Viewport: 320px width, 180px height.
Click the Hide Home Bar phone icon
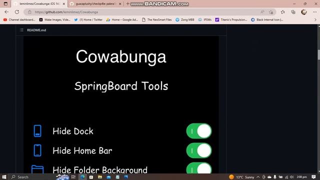coord(37,150)
